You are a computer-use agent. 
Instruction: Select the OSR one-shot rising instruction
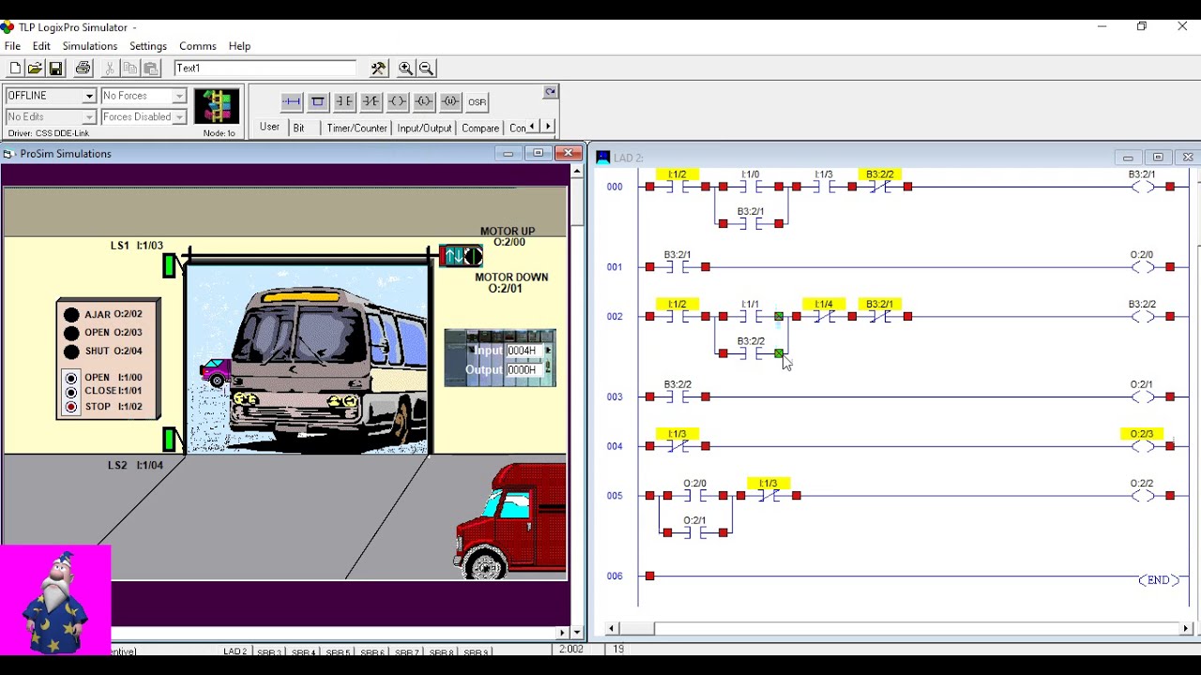click(477, 101)
